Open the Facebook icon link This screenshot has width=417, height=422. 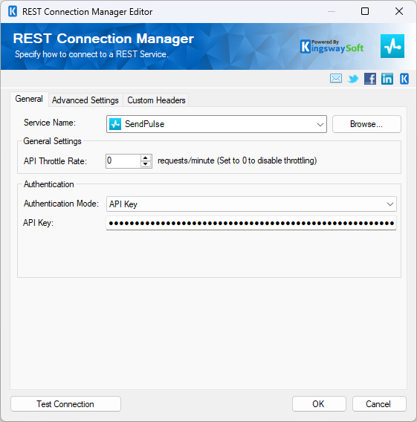(x=370, y=79)
